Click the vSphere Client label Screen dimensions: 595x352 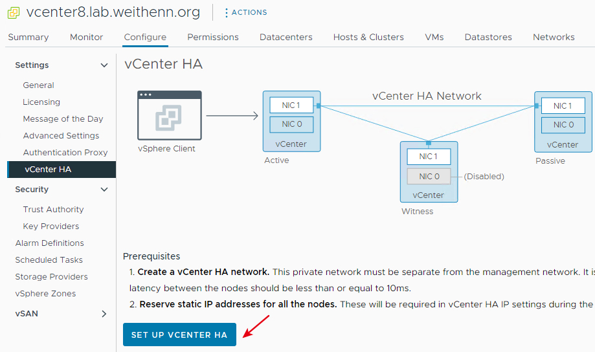[166, 149]
